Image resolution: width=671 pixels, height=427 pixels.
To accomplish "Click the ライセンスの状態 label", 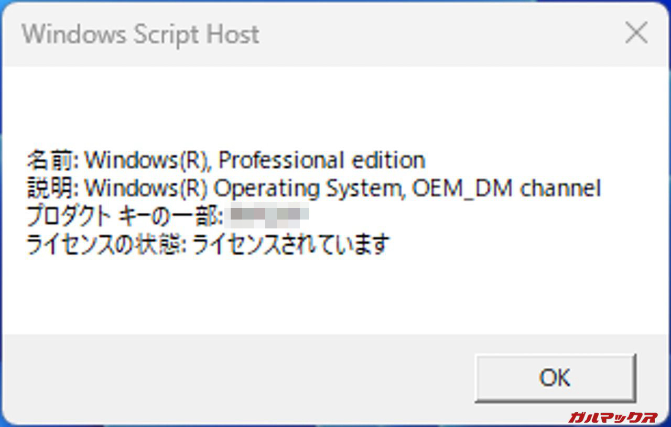I will [104, 245].
